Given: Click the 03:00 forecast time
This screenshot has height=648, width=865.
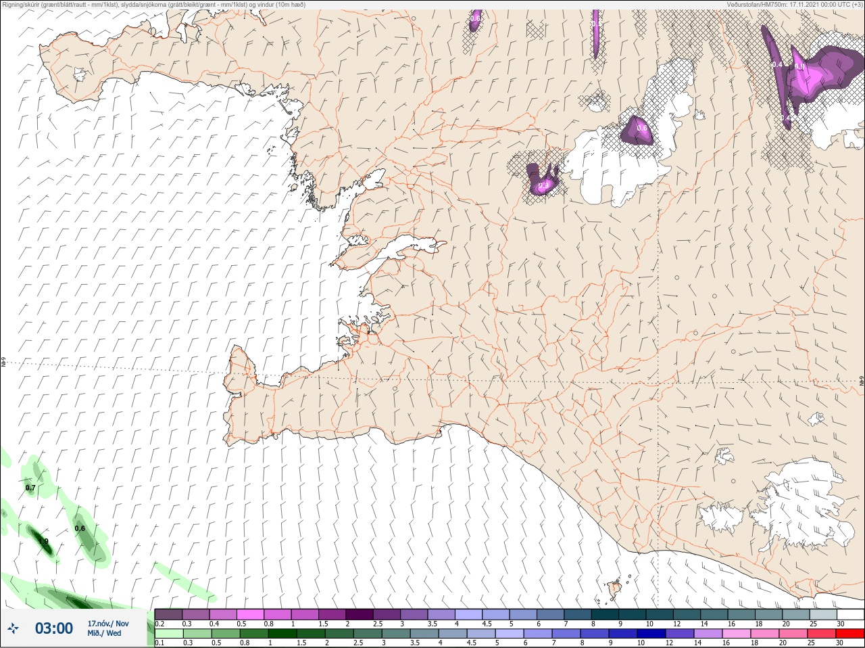Looking at the screenshot, I should click(x=54, y=629).
